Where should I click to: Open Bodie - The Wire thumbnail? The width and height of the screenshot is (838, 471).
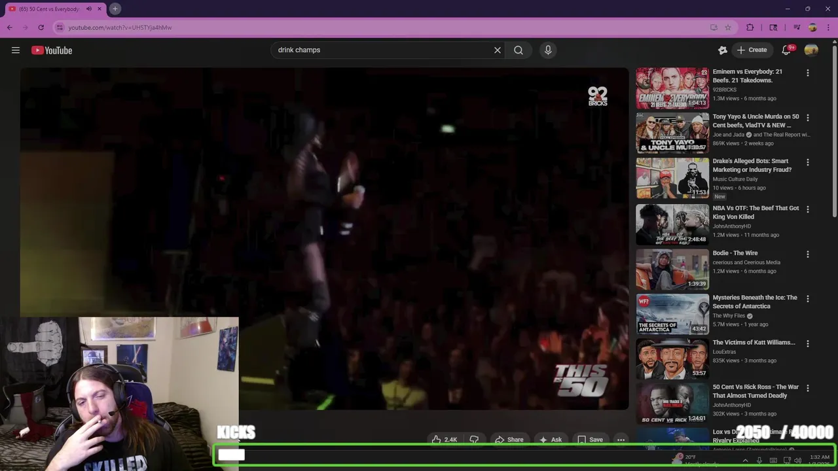(x=672, y=269)
